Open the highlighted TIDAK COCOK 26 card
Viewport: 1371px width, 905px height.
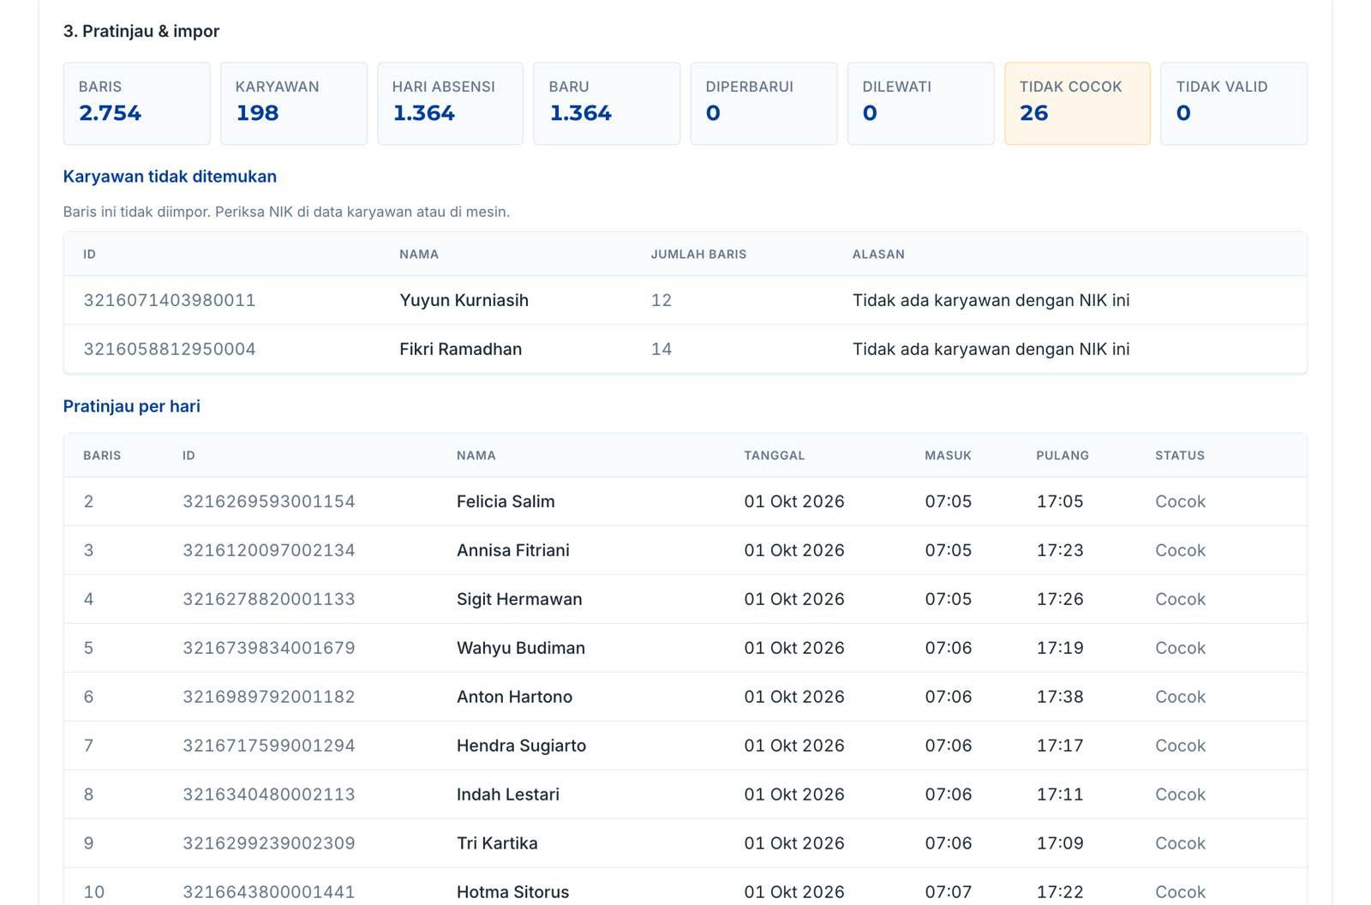(1077, 103)
